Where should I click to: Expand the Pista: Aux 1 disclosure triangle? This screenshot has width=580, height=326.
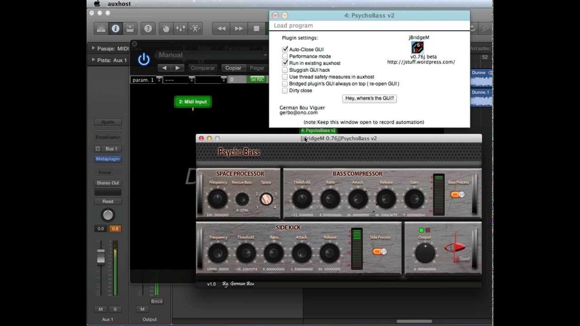pyautogui.click(x=93, y=60)
